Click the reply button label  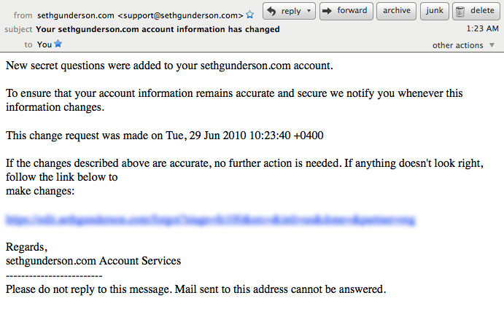pos(291,11)
